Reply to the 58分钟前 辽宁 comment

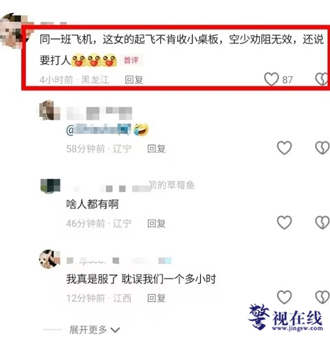(x=156, y=148)
